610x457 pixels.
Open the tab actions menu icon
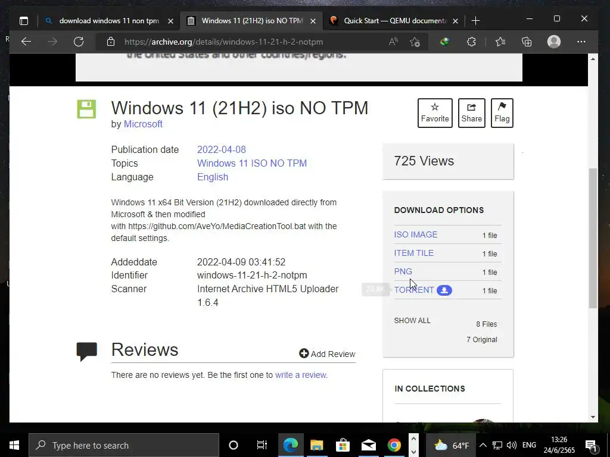(24, 21)
